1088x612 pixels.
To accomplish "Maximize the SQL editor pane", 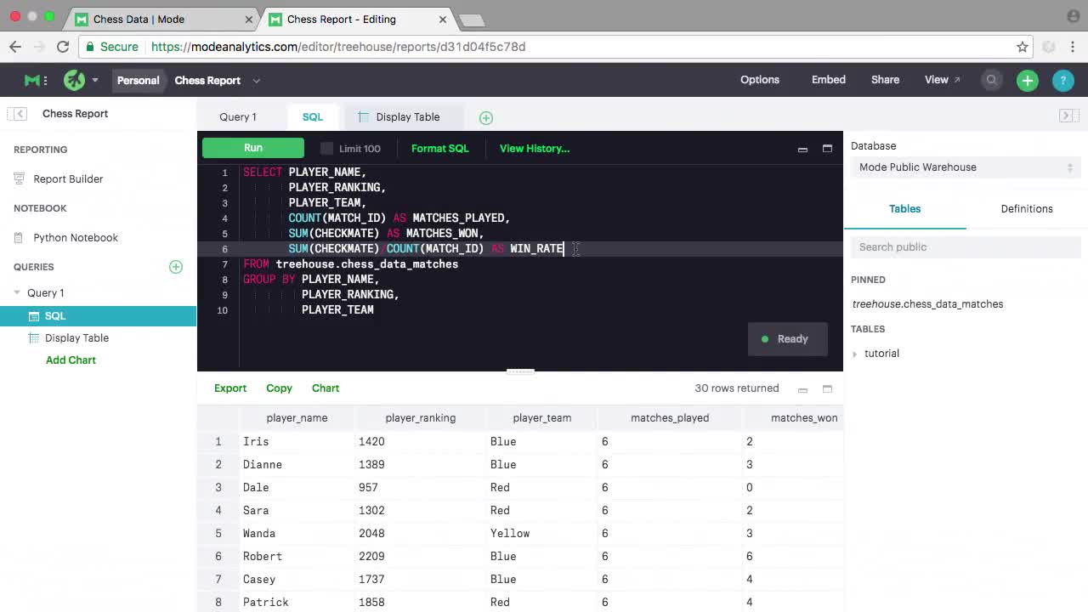I will [827, 149].
